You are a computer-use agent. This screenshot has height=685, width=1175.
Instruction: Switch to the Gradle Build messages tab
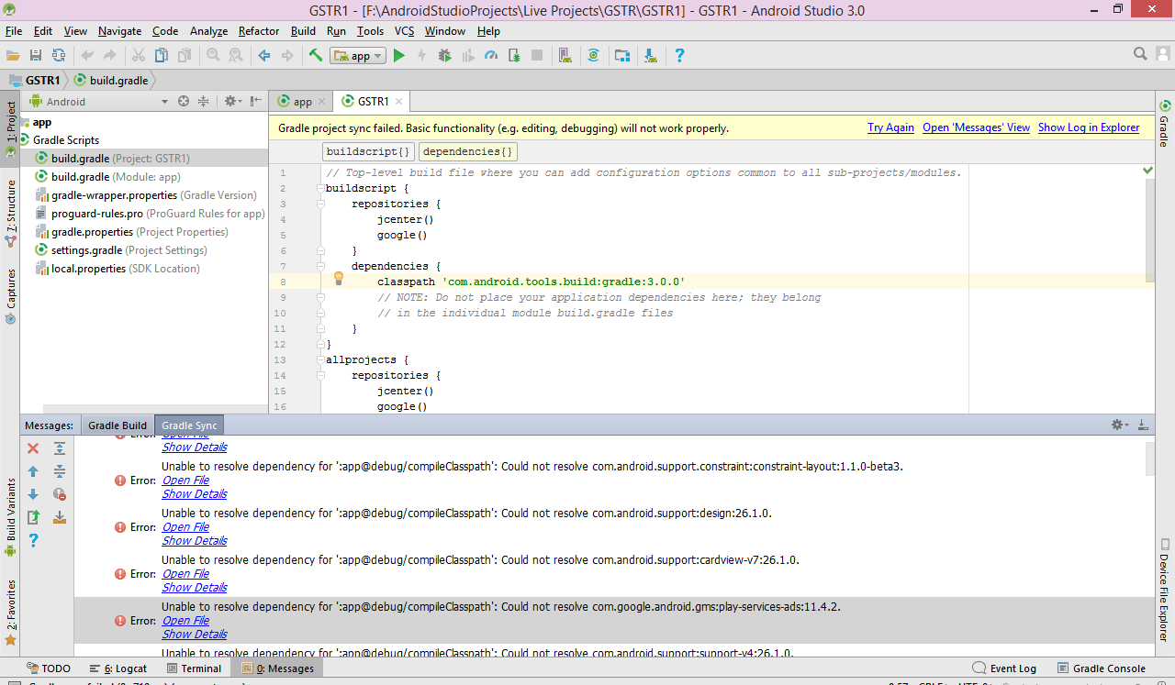[x=117, y=425]
